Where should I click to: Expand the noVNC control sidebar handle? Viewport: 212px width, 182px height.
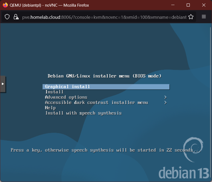[3, 84]
